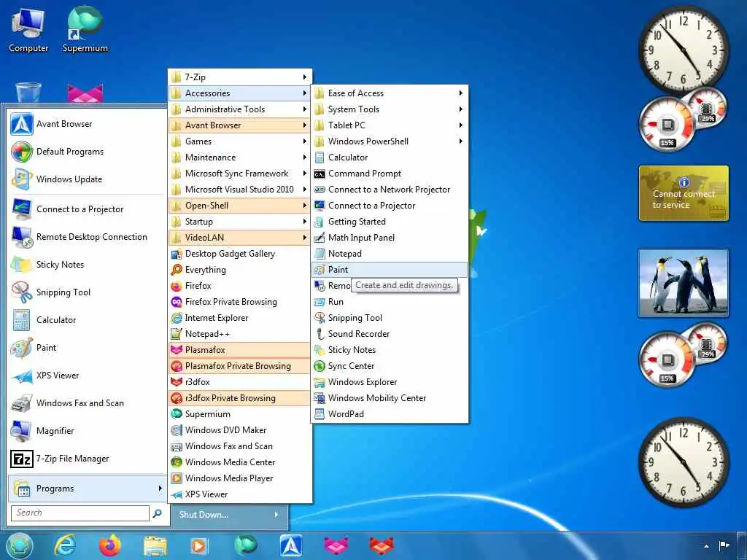Open Notepad icon in Accessories list
The width and height of the screenshot is (747, 560).
[320, 253]
